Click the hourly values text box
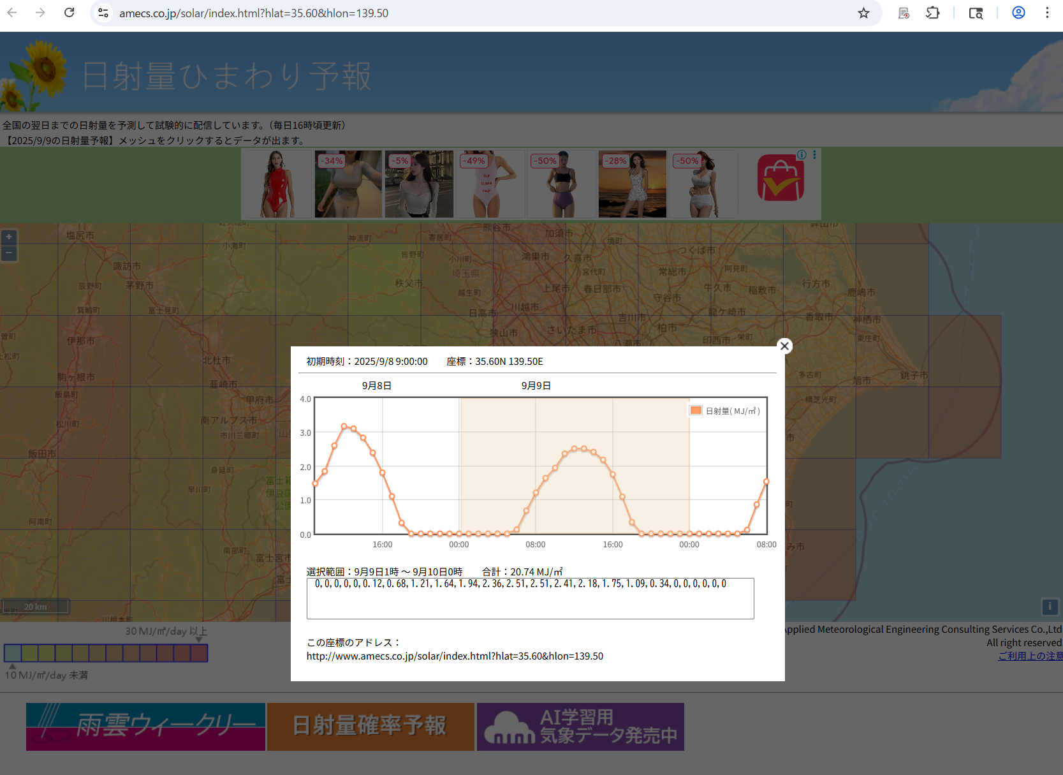 click(x=530, y=598)
